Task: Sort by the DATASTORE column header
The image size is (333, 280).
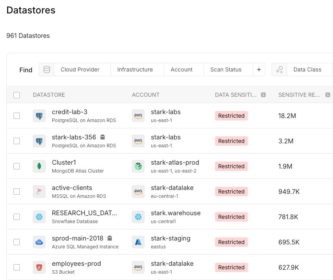Action: [x=49, y=95]
